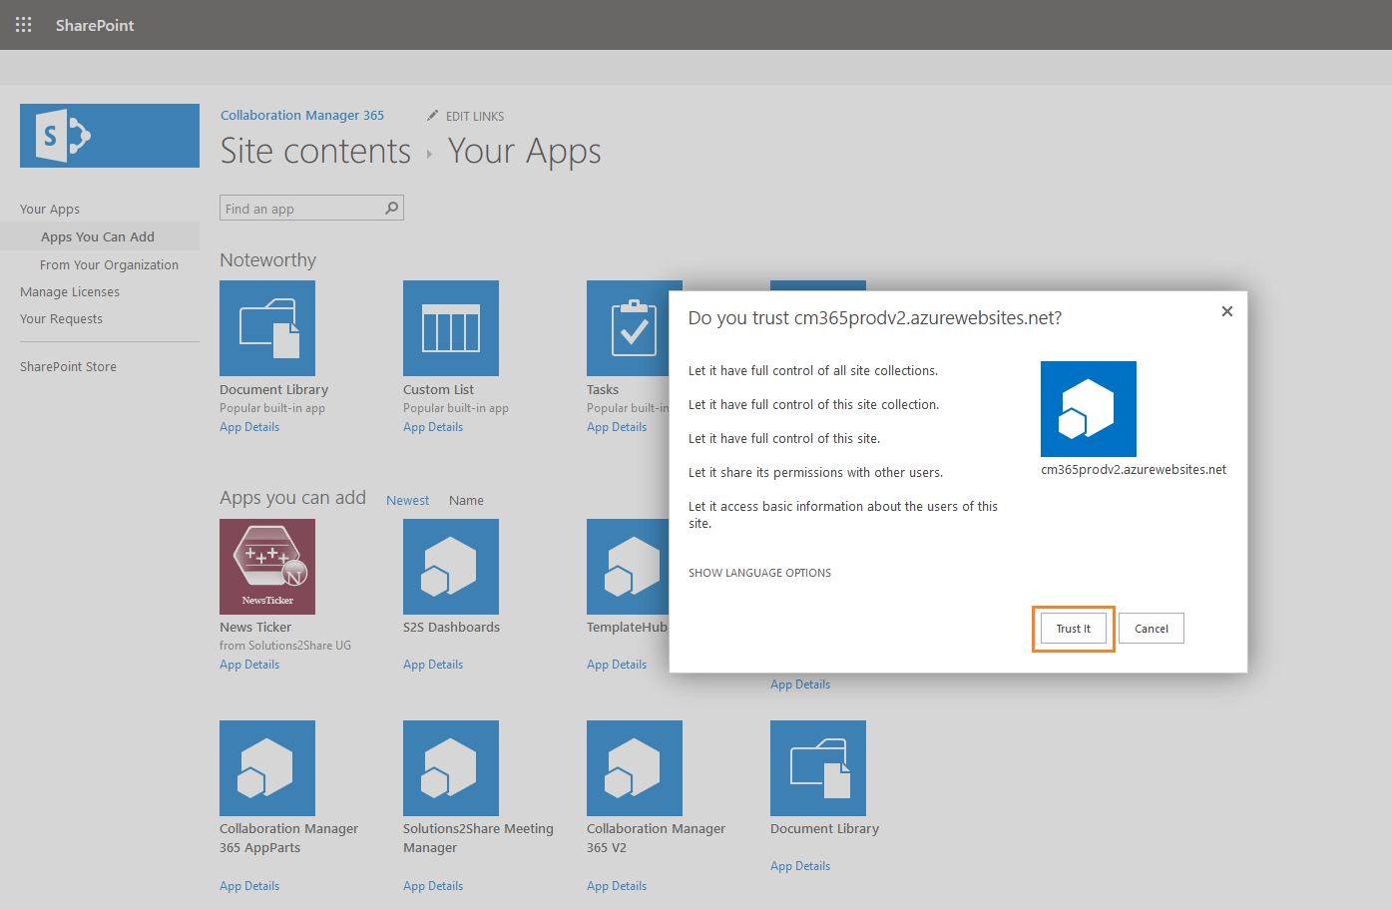Open App Details for News Ticker

click(249, 665)
